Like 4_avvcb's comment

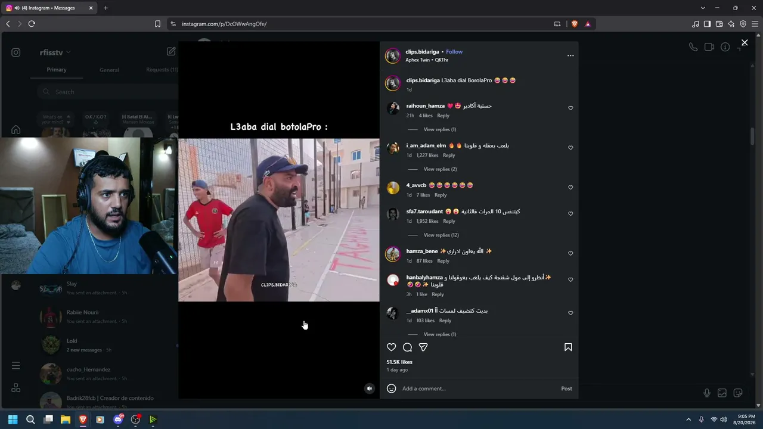(570, 188)
